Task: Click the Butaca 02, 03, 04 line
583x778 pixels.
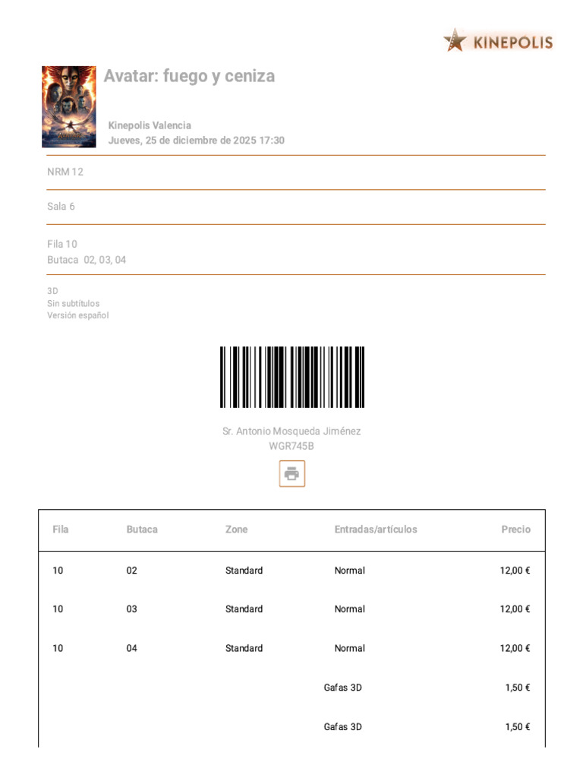Action: coord(87,260)
